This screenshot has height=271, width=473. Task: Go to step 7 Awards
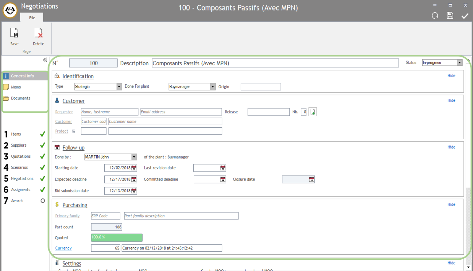[17, 201]
